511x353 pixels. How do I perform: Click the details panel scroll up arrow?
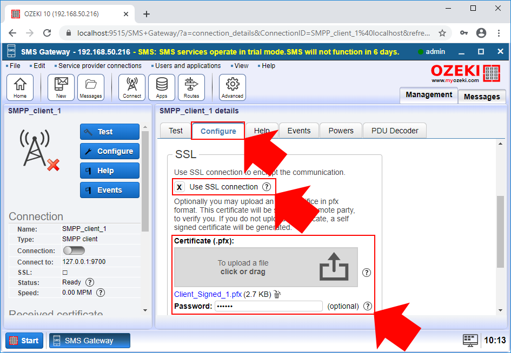click(501, 144)
